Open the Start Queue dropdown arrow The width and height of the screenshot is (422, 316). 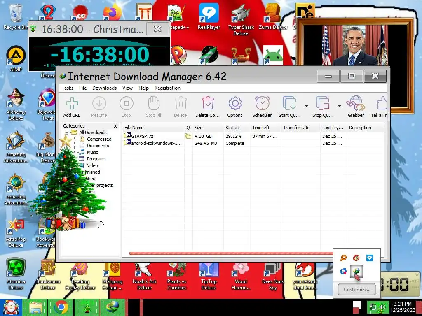click(306, 106)
